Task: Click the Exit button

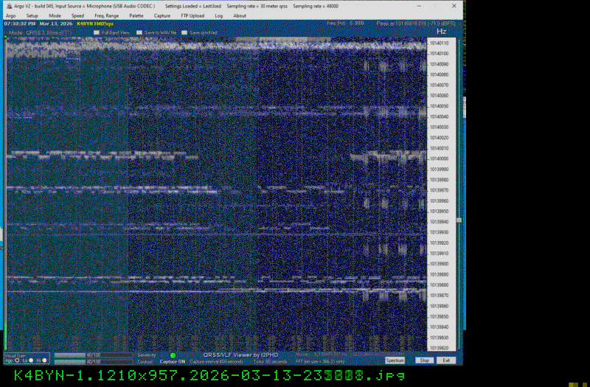Action: tap(445, 360)
